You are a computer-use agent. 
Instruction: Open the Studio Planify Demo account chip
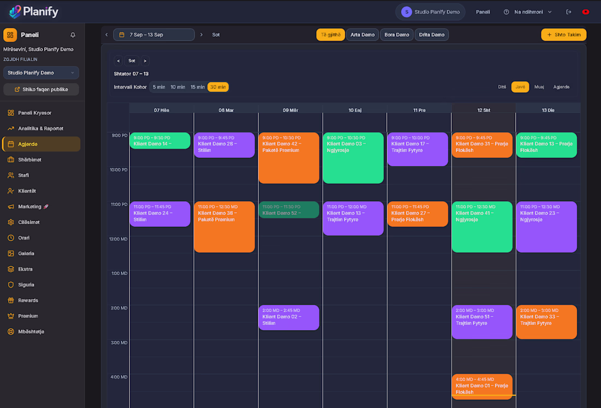coord(430,12)
